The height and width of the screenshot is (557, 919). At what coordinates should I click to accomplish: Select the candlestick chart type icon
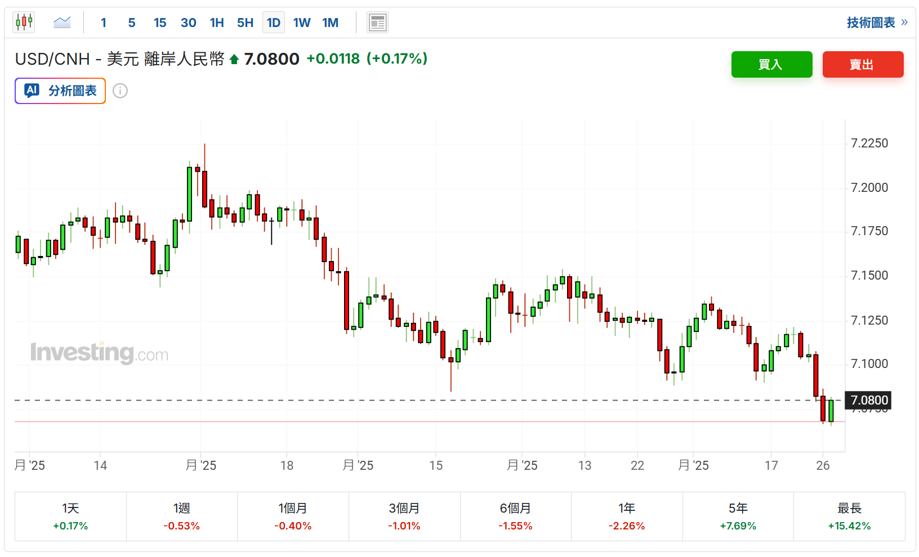(x=24, y=23)
